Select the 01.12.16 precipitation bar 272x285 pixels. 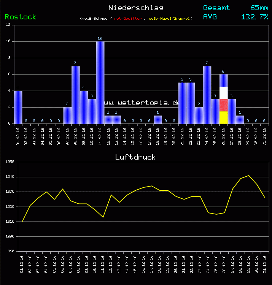click(x=18, y=107)
